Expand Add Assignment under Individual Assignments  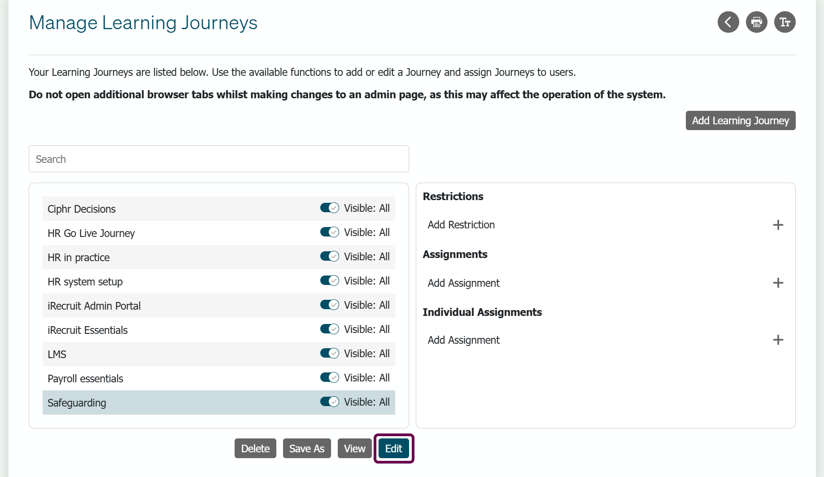pyautogui.click(x=606, y=340)
